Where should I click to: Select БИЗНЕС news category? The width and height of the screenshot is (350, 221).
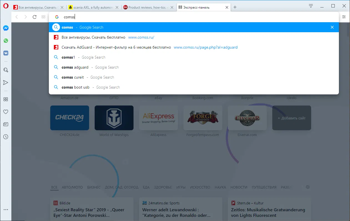[x=94, y=187]
